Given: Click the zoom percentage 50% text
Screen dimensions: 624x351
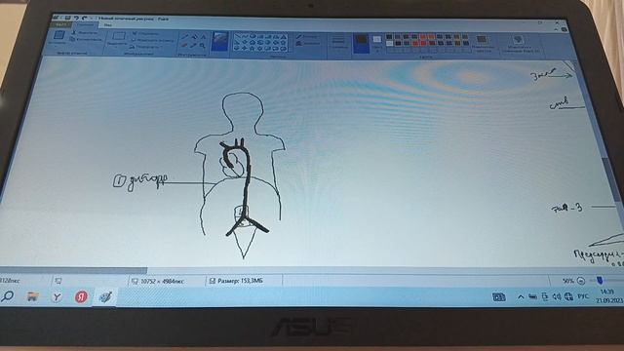Looking at the screenshot, I should pyautogui.click(x=567, y=281).
